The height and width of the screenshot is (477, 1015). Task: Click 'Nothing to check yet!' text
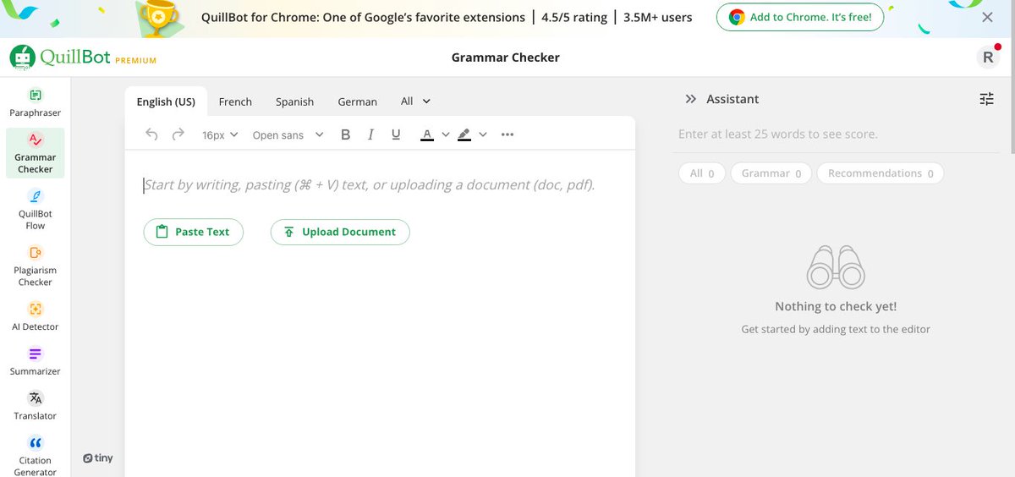(x=836, y=306)
